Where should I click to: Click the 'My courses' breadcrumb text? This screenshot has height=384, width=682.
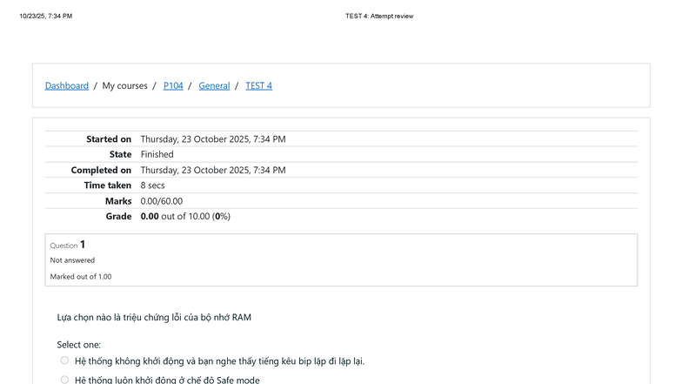pos(125,85)
